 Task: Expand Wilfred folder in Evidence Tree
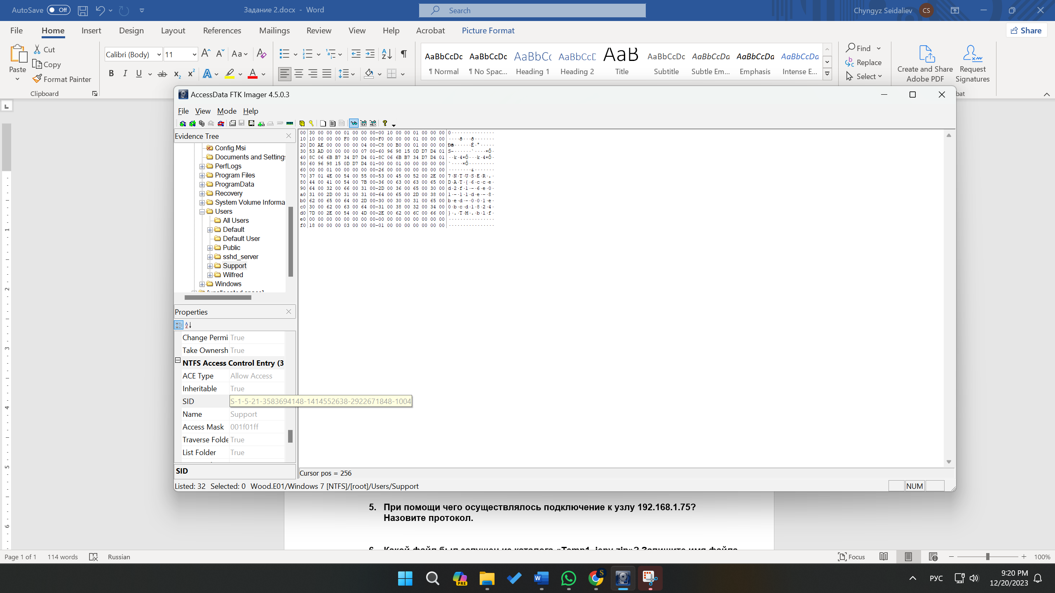pos(210,275)
